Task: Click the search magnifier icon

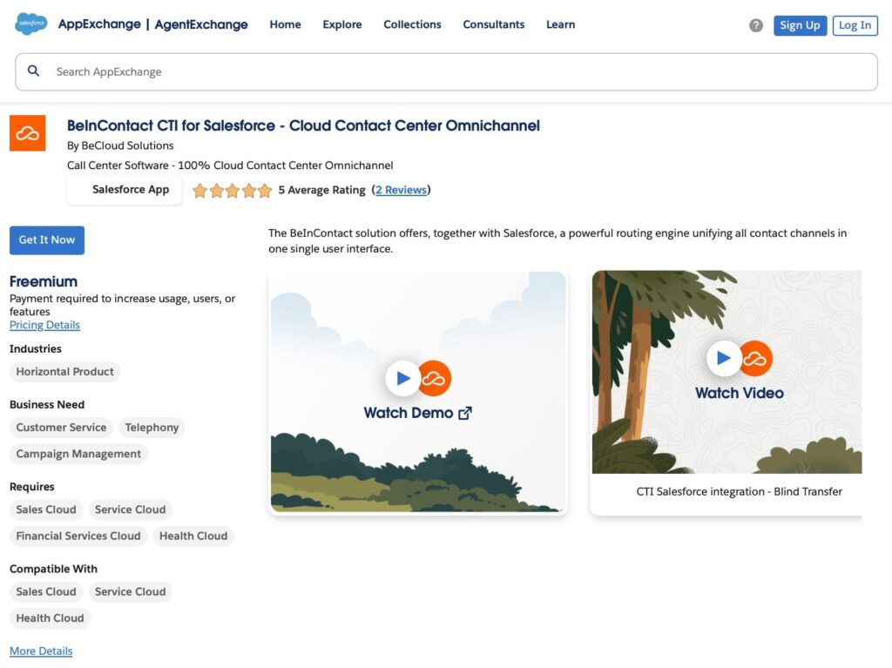Action: (x=33, y=71)
